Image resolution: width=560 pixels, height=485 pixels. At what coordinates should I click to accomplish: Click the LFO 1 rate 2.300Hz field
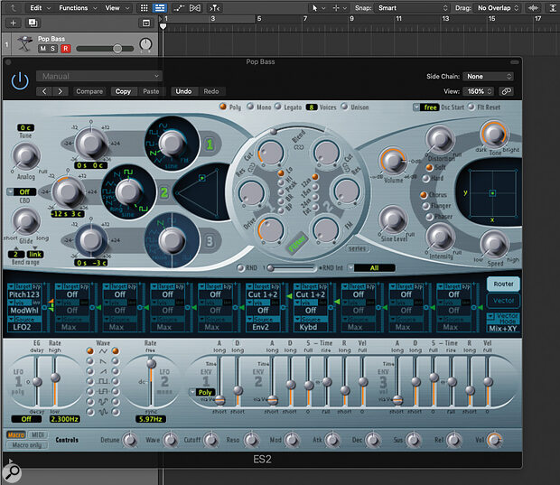point(65,419)
